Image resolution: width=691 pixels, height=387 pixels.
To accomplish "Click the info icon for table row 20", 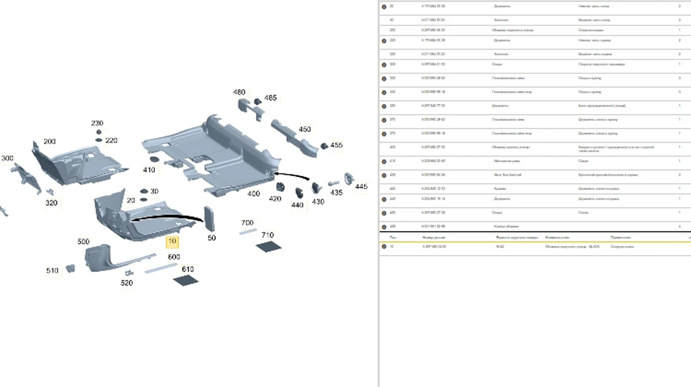I will [384, 6].
